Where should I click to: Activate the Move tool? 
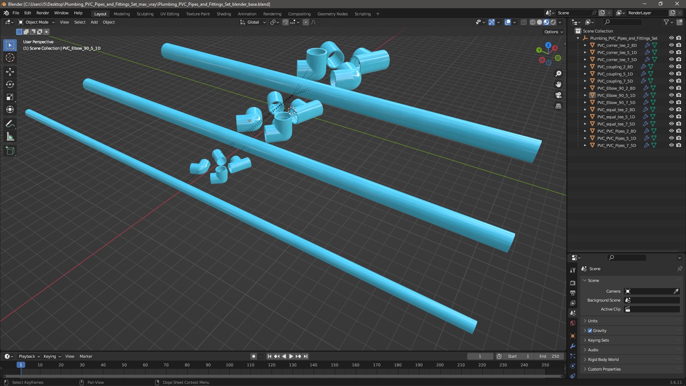coord(10,72)
